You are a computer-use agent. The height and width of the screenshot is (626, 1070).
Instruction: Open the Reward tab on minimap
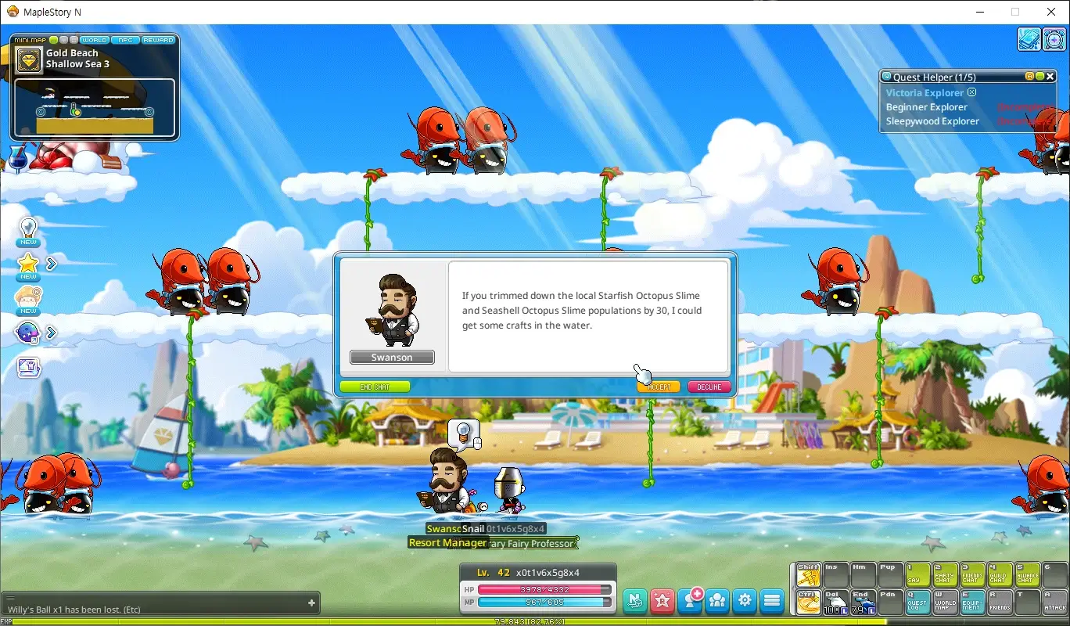point(158,40)
